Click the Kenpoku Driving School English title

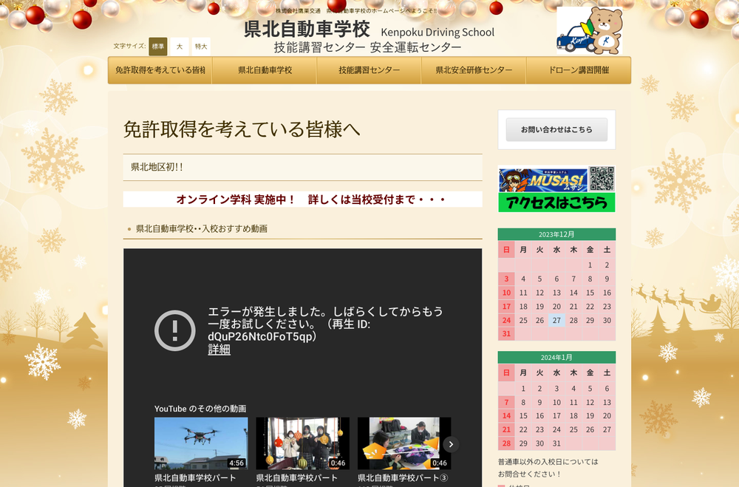coord(437,32)
